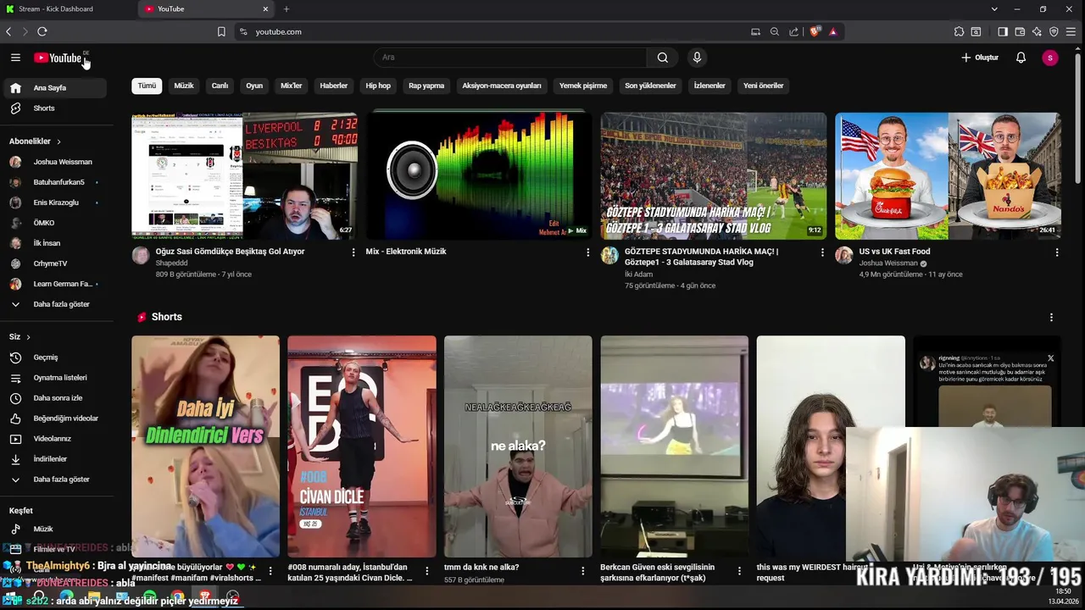Viewport: 1085px width, 610px height.
Task: Click the YouTube logo
Action: (x=58, y=58)
